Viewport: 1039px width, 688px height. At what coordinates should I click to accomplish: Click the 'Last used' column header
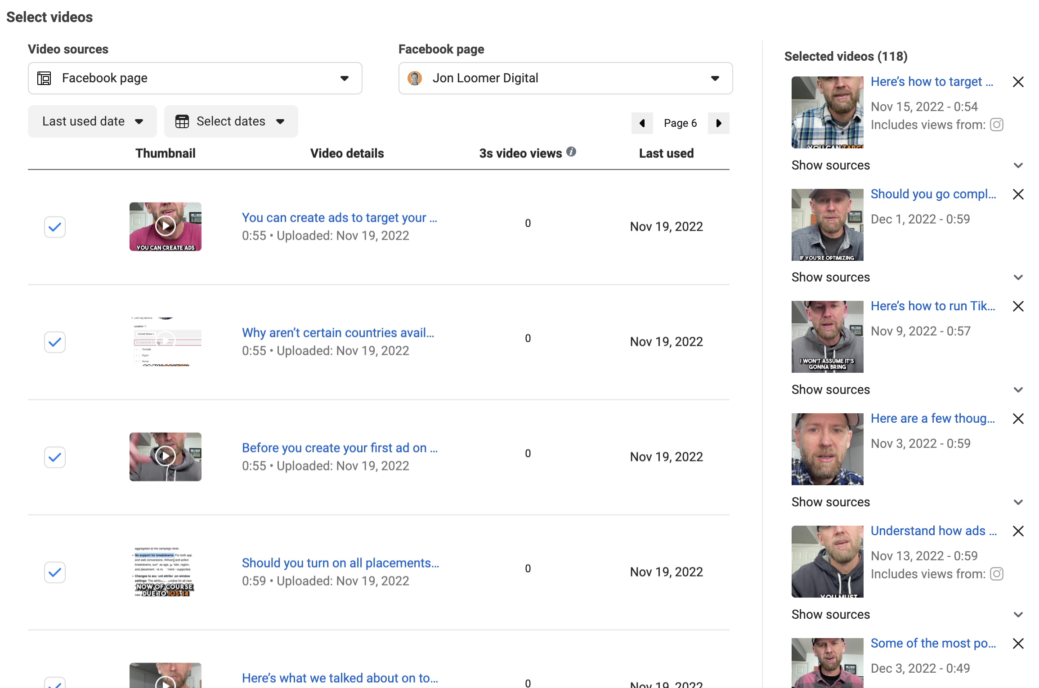pos(667,153)
